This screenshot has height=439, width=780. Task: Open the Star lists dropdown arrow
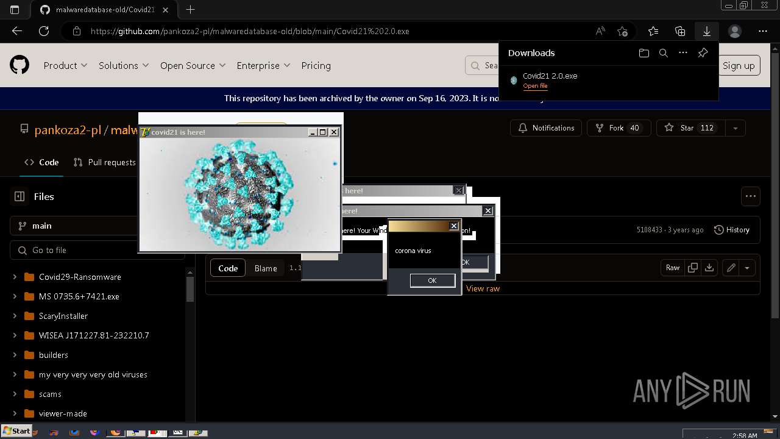(x=736, y=128)
